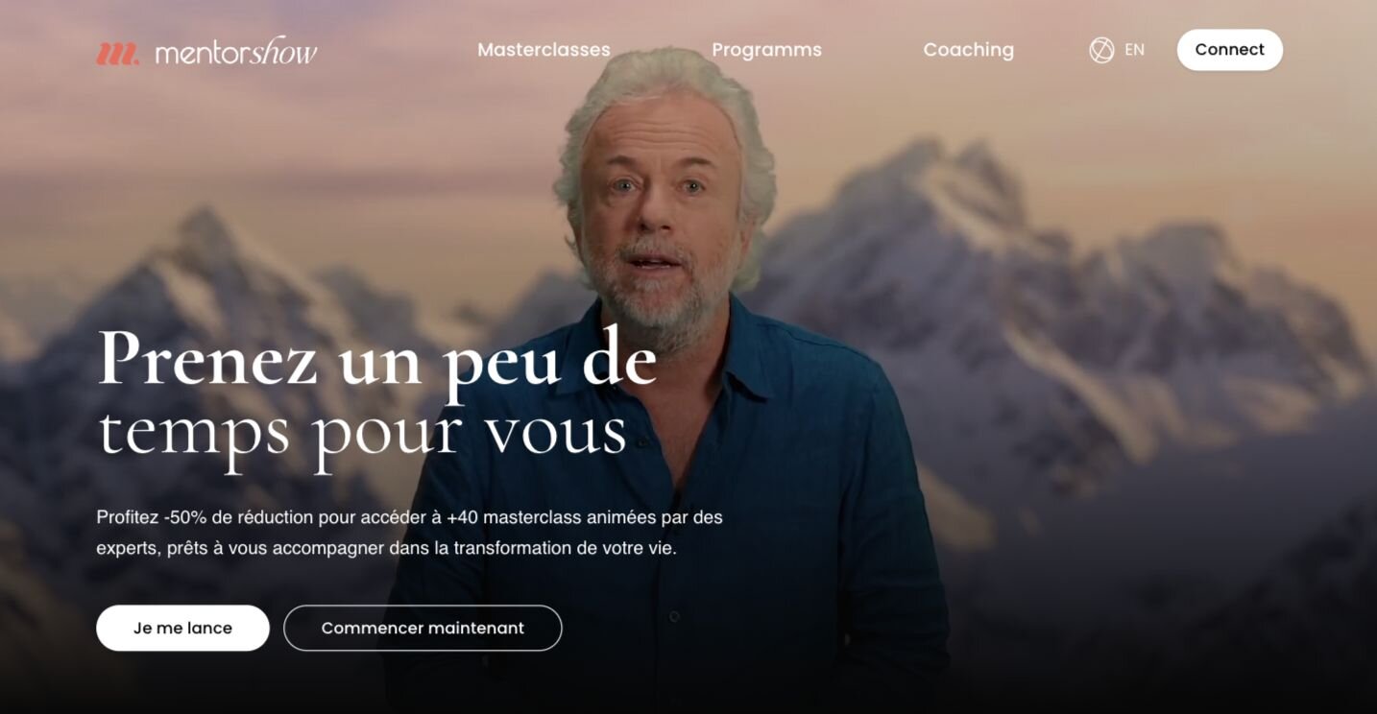The width and height of the screenshot is (1377, 714).
Task: Open the Masterclasses menu item
Action: tap(544, 50)
